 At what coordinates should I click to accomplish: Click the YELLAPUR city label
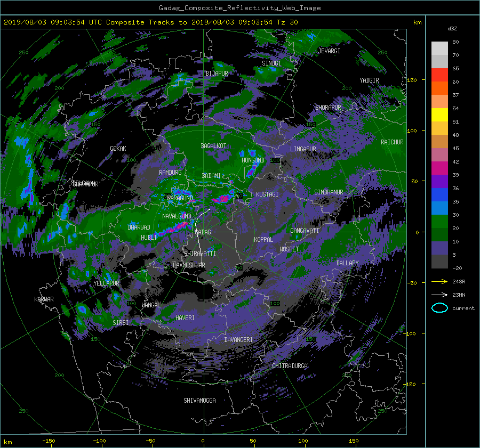point(106,283)
